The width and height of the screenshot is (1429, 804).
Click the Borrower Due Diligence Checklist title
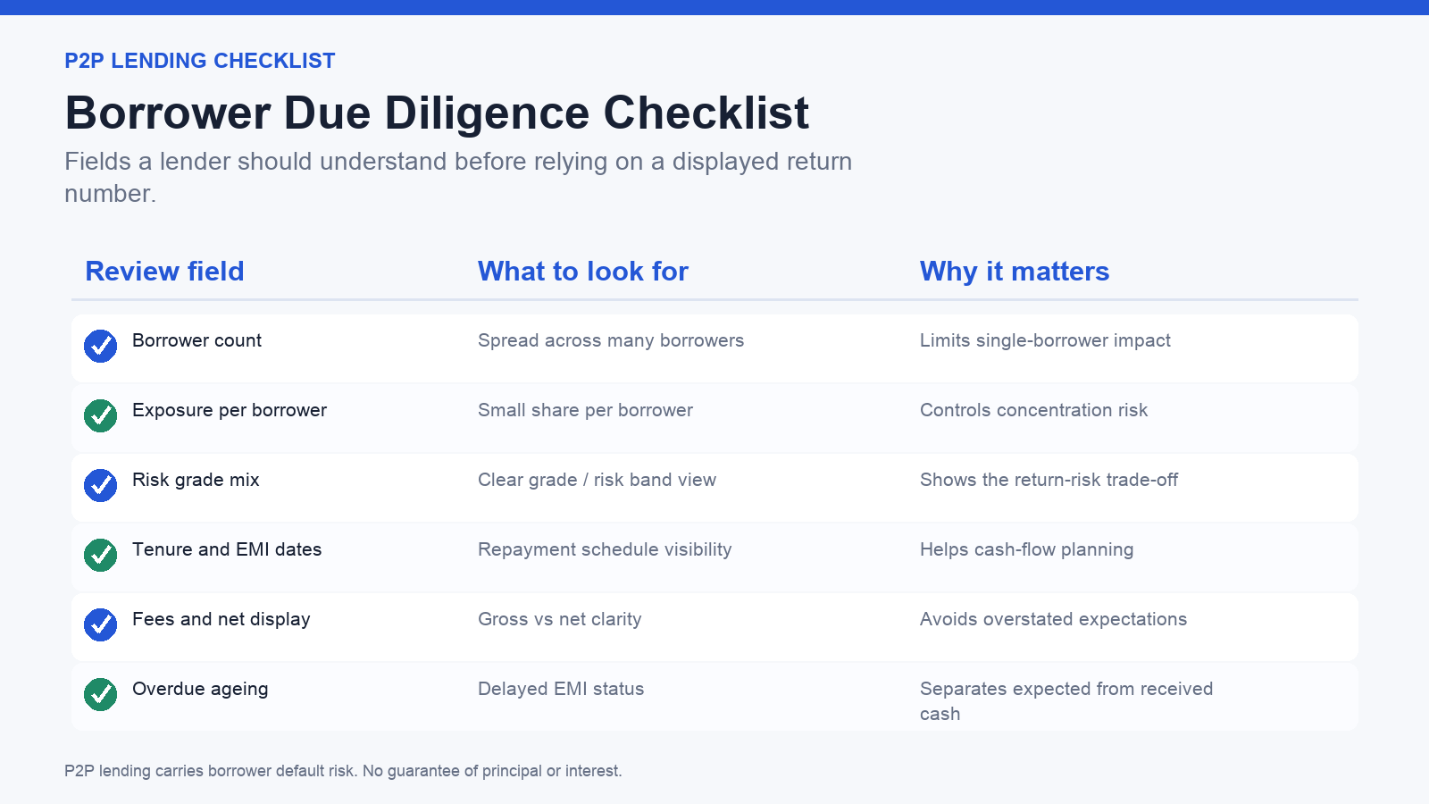tap(437, 113)
